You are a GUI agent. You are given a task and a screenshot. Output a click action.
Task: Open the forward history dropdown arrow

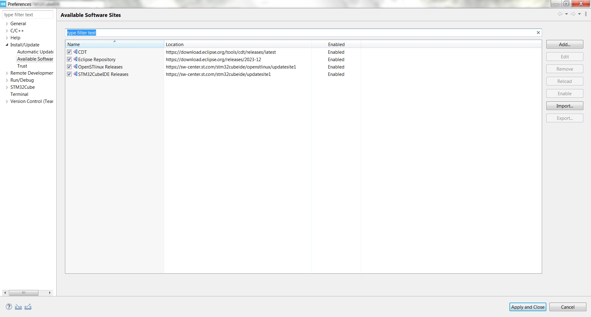point(579,14)
